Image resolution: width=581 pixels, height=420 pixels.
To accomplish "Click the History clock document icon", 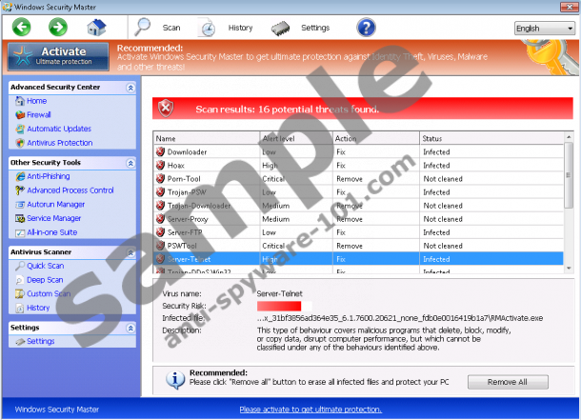I will (207, 28).
